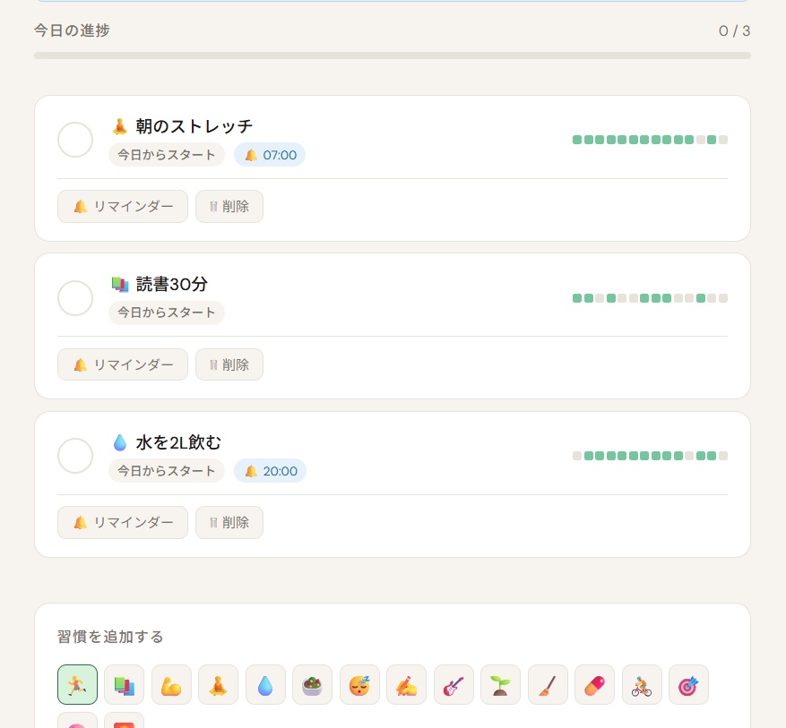Image resolution: width=786 pixels, height=728 pixels.
Task: Select the running person habit icon
Action: tap(77, 684)
